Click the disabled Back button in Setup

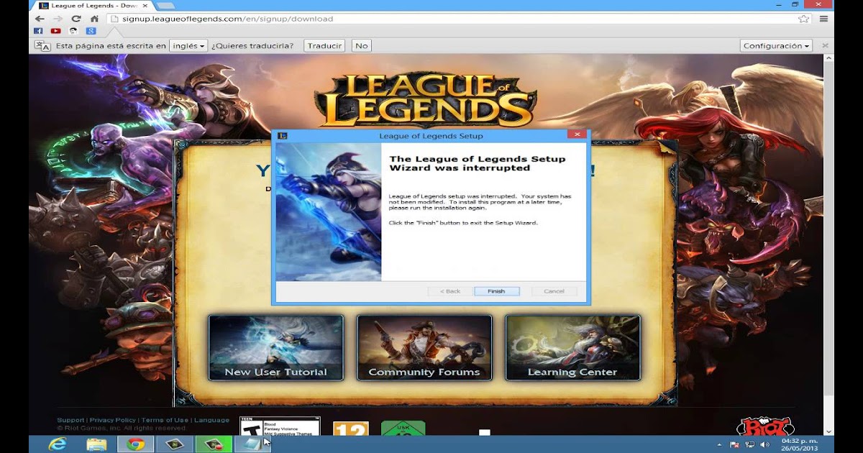(450, 291)
